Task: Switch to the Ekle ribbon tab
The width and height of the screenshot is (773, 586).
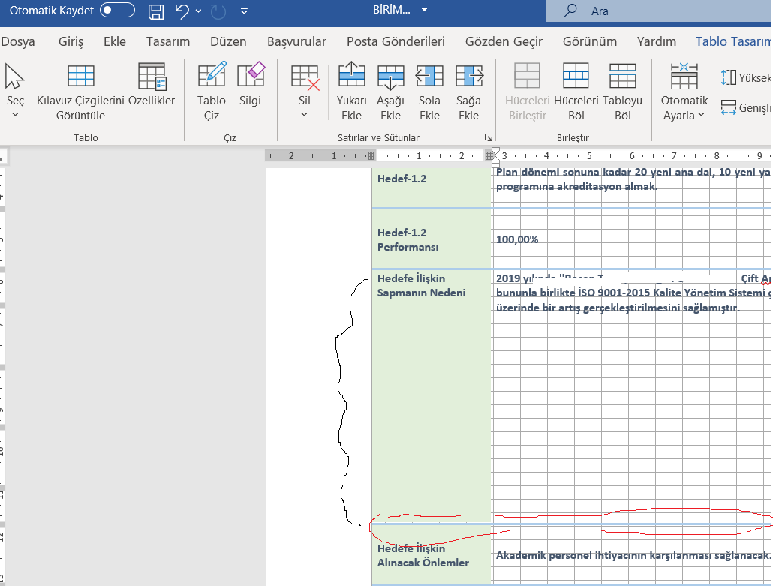Action: click(x=115, y=41)
